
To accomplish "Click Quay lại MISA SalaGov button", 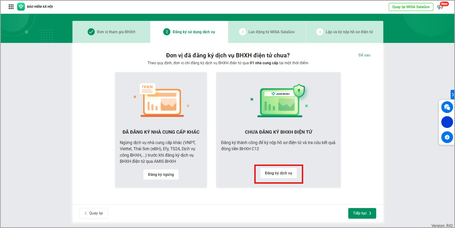I will point(411,7).
